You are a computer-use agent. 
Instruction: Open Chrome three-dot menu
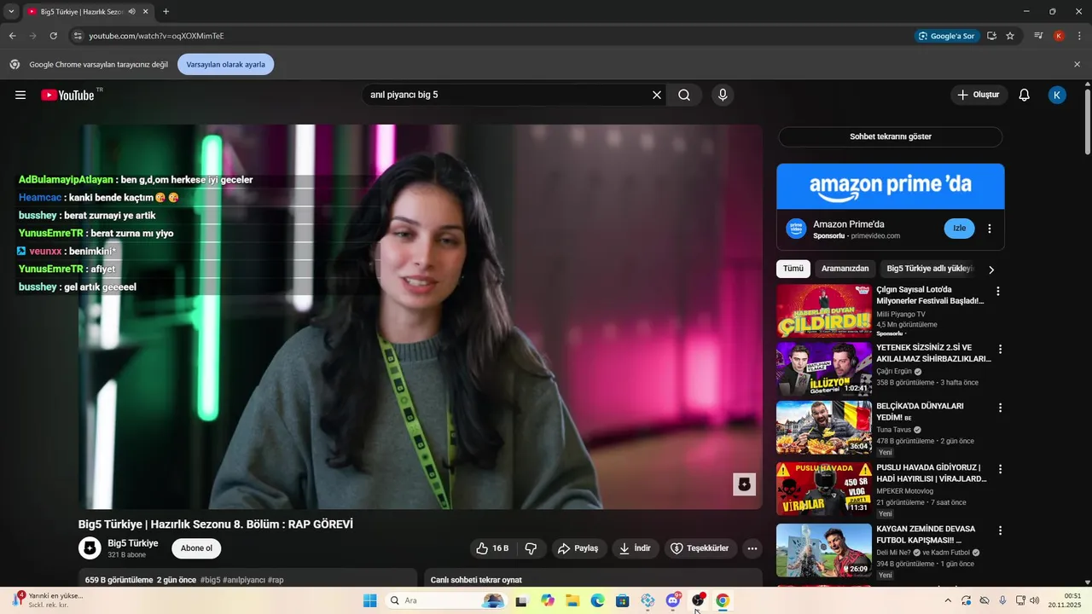[1079, 36]
